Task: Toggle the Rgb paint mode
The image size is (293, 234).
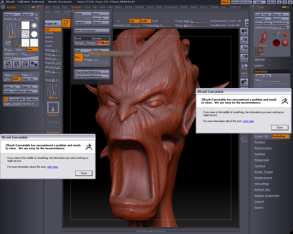Action: (x=134, y=21)
